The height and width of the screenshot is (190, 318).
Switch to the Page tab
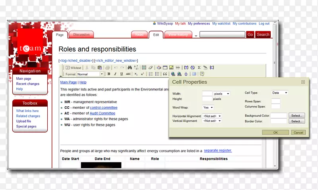(60, 35)
